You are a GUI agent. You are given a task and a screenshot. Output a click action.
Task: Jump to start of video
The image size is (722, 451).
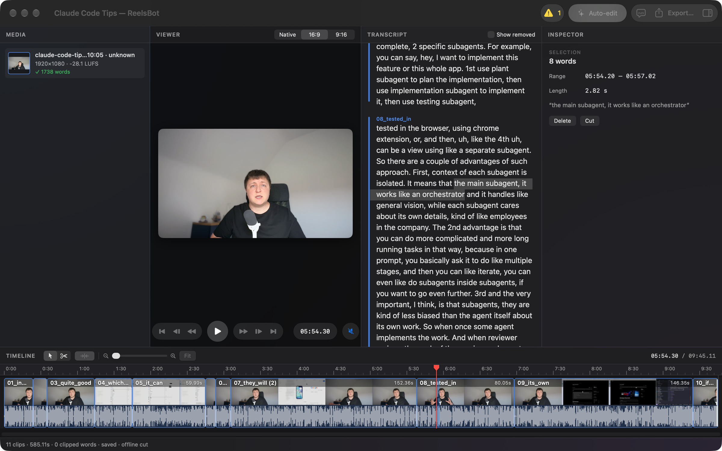point(162,331)
